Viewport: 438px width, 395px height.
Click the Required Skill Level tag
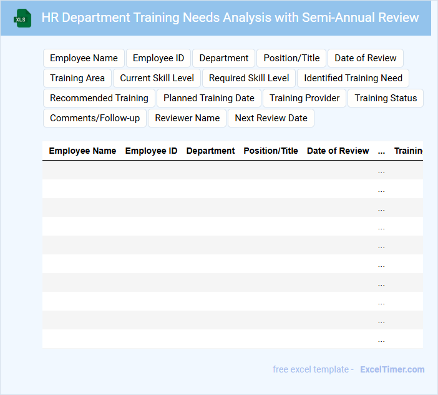[x=249, y=78]
